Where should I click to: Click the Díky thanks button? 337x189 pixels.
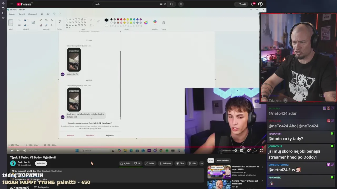point(180,163)
